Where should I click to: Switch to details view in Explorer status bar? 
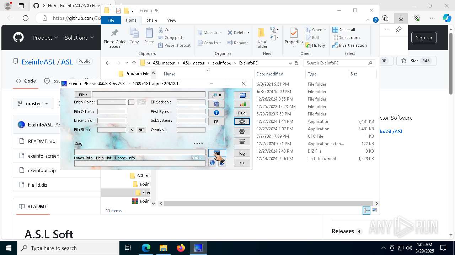click(x=366, y=210)
